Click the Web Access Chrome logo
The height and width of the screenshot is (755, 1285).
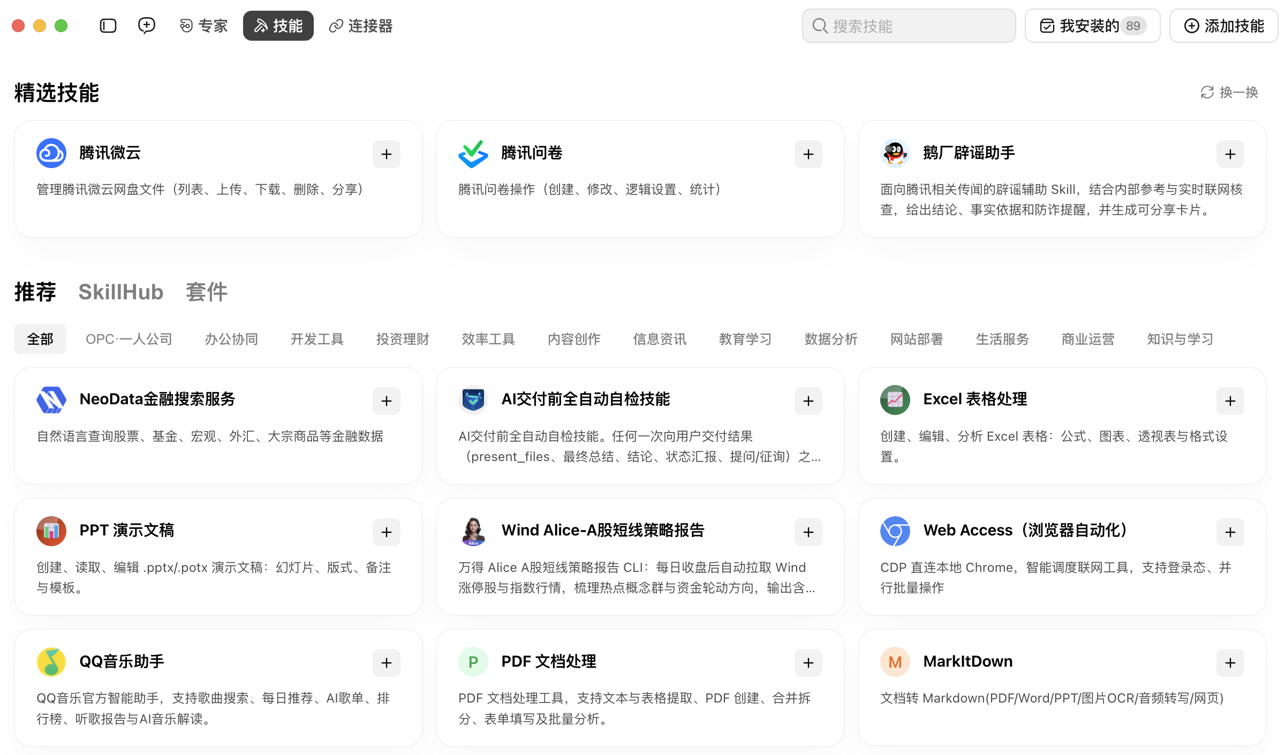tap(895, 531)
